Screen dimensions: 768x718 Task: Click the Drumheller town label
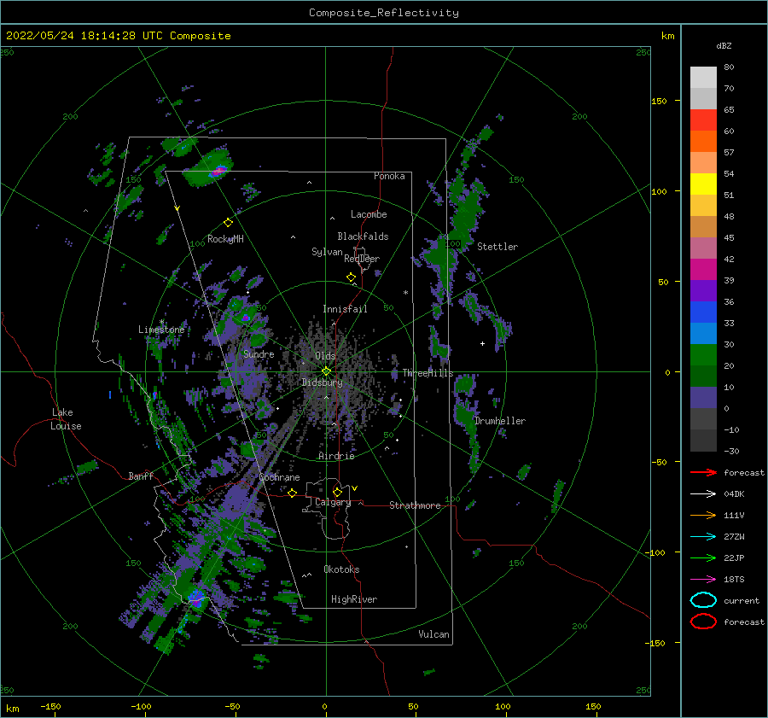point(500,421)
